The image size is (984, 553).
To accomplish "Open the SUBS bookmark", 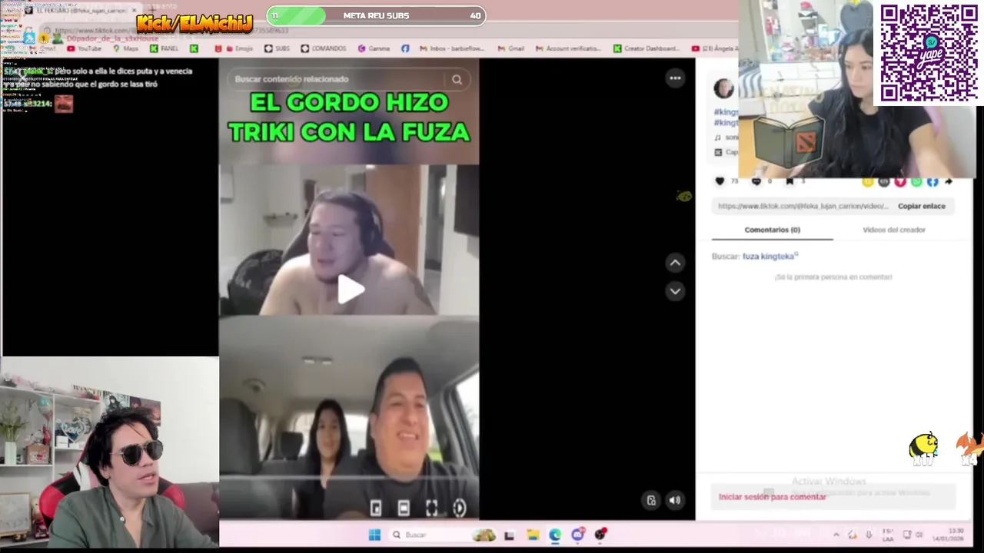I will tap(277, 48).
